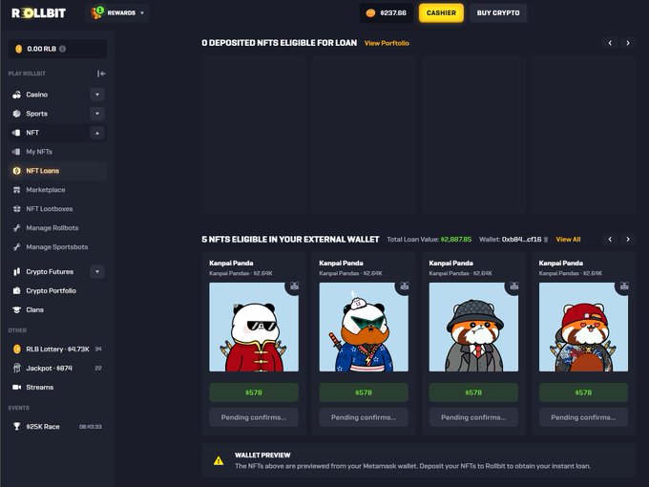Click the Casino icon
Screen dimensions: 649x487
tap(16, 95)
